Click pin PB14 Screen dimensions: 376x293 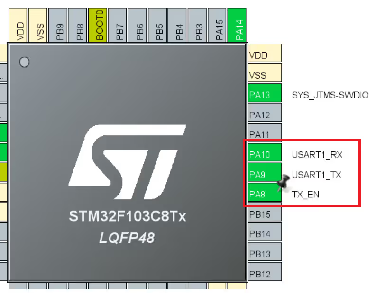(x=265, y=232)
